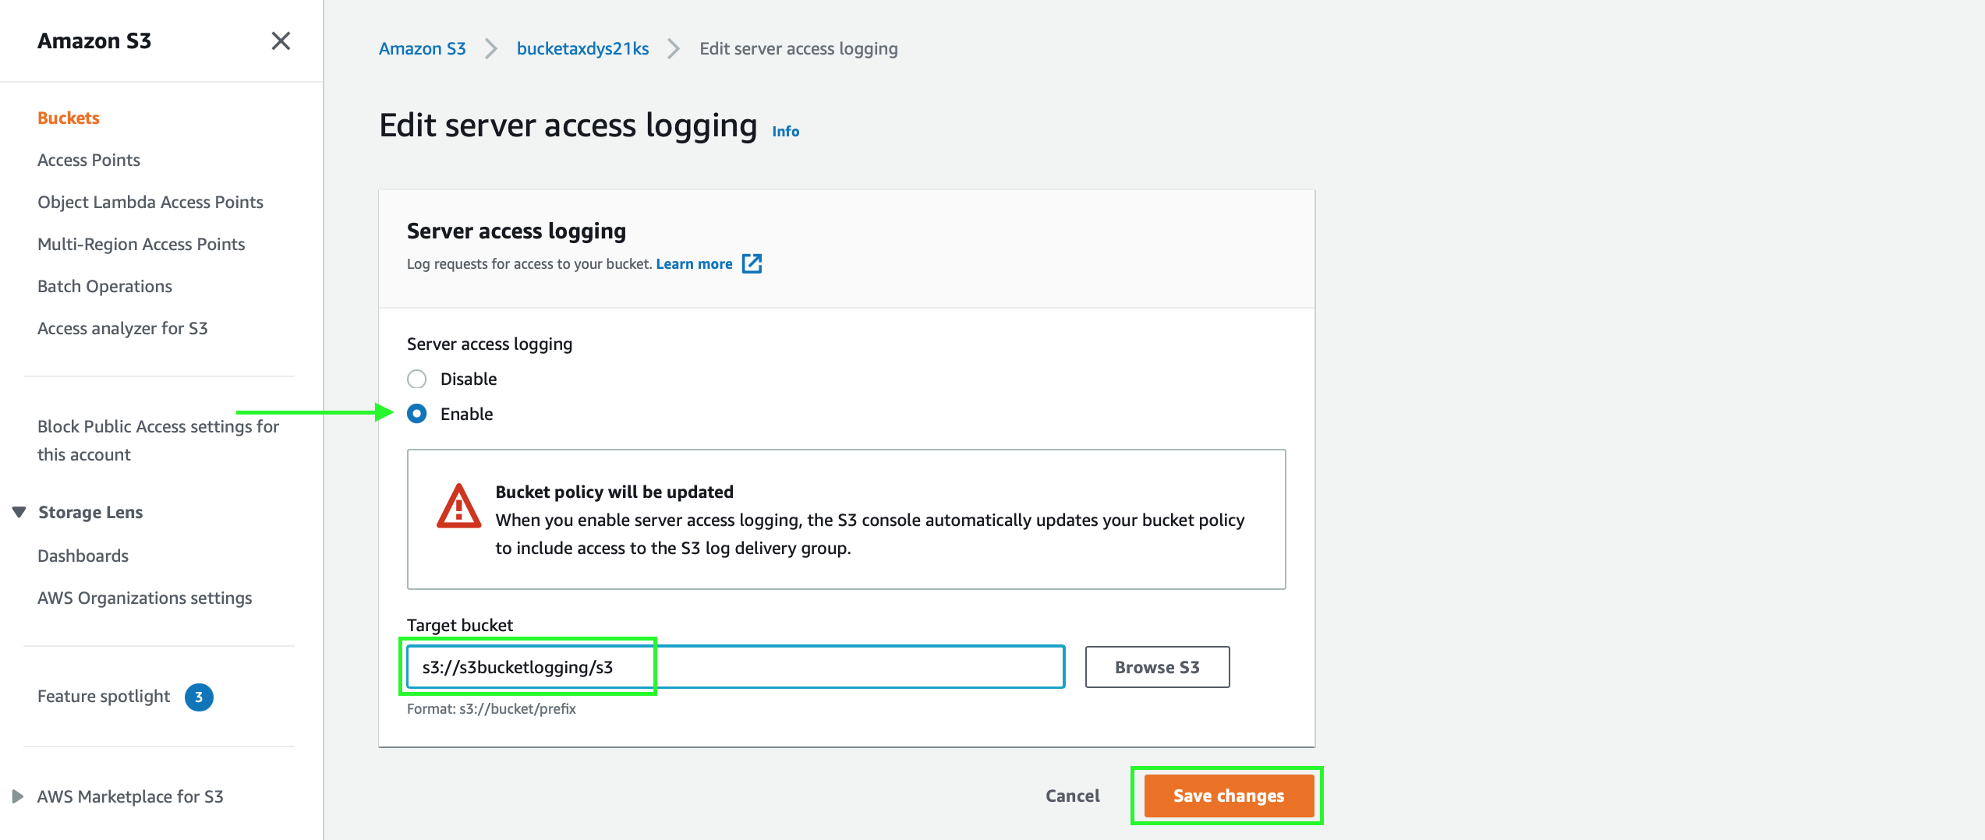The width and height of the screenshot is (1985, 840).
Task: Open the bucketaxdys21ks breadcrumb link
Action: (582, 48)
